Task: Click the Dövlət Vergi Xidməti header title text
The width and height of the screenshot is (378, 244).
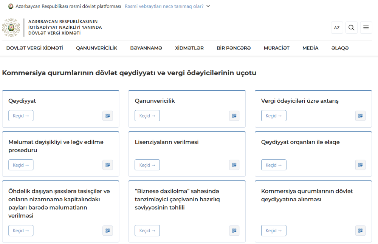Action: [x=65, y=27]
